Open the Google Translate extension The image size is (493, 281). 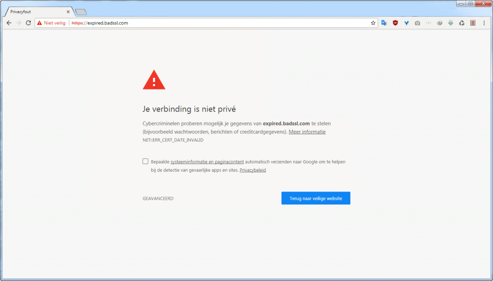tap(384, 23)
